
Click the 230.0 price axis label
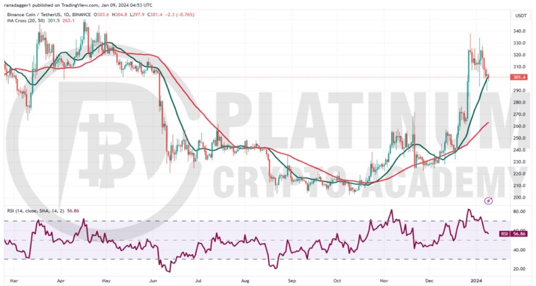tap(519, 162)
